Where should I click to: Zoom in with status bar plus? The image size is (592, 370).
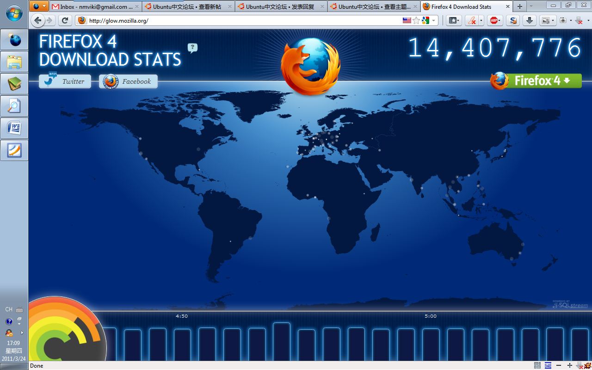[x=570, y=365]
